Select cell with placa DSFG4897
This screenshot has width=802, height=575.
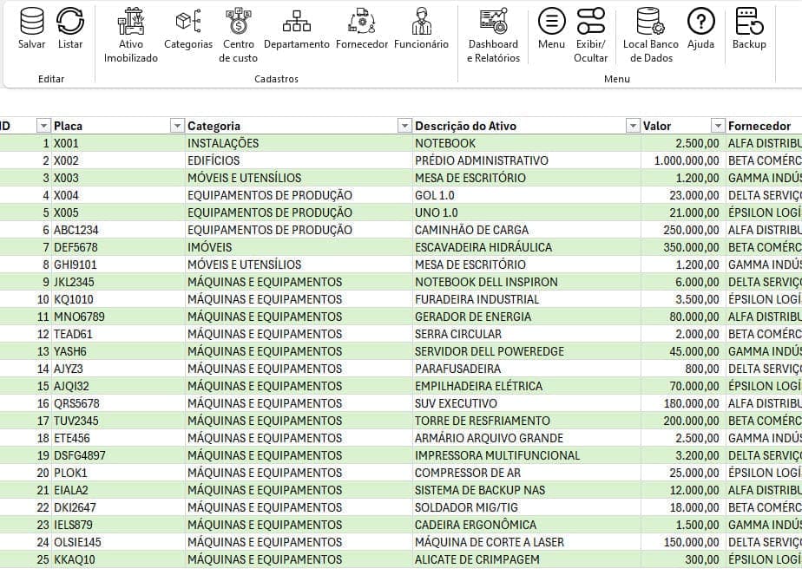tap(118, 455)
